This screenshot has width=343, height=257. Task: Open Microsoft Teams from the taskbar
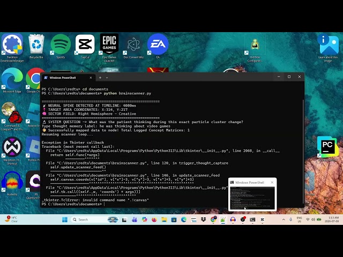[x=135, y=220]
